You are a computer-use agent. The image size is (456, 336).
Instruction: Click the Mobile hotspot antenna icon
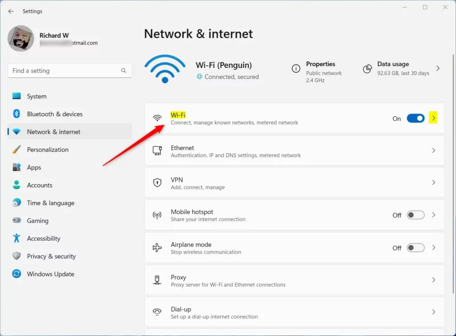(x=157, y=215)
